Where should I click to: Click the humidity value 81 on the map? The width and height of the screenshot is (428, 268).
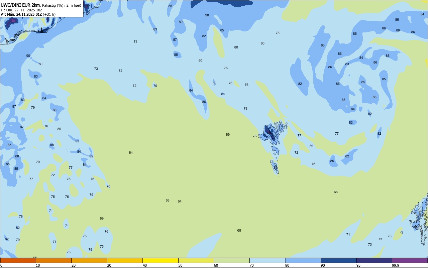coord(223,94)
